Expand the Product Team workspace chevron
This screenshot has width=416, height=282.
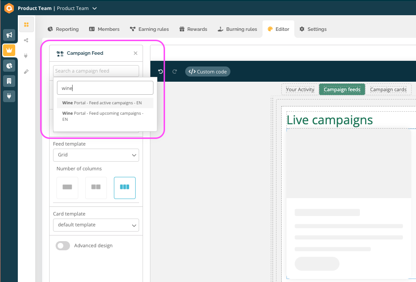[x=95, y=8]
